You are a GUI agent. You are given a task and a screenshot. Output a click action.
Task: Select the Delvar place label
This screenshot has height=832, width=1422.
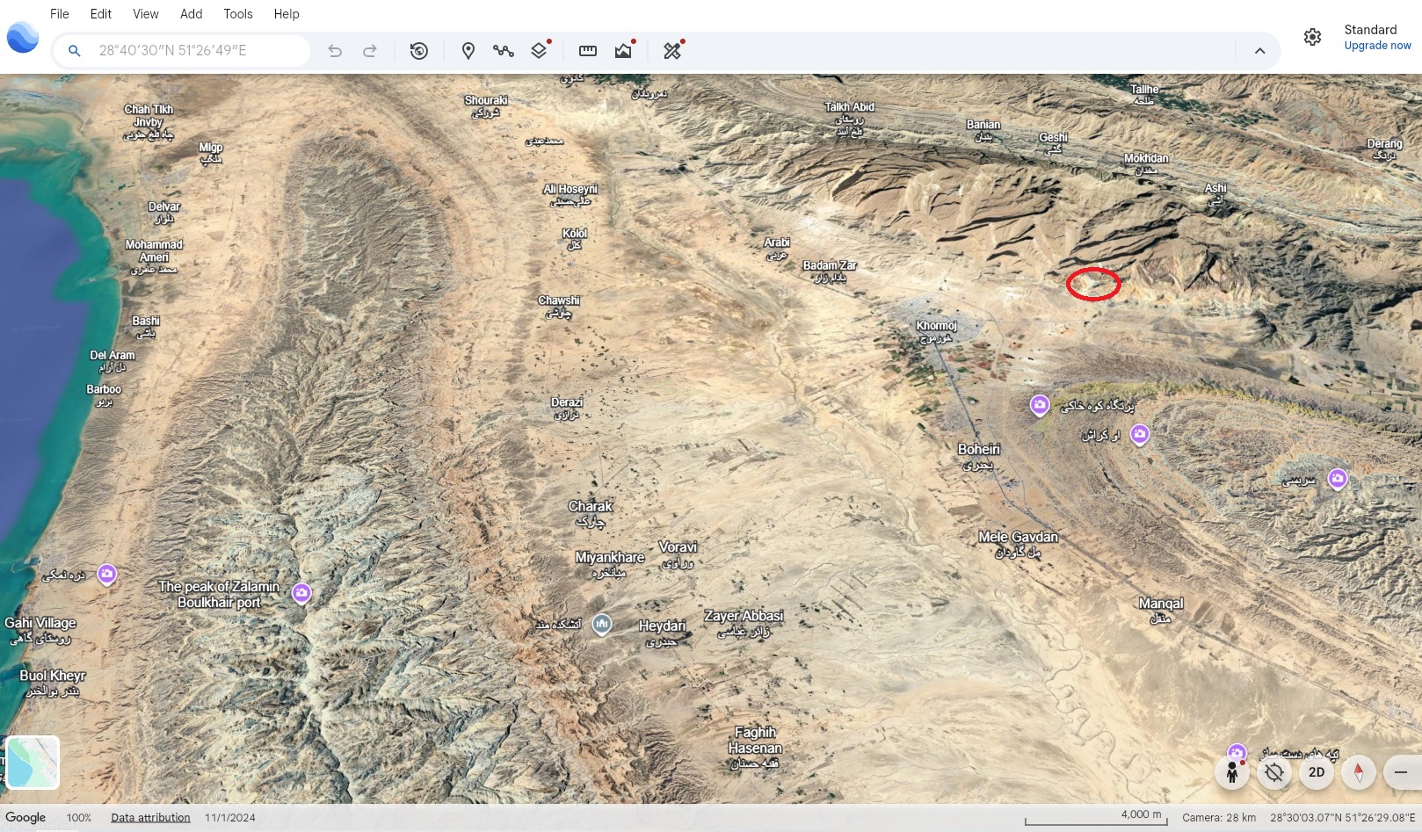coord(164,212)
